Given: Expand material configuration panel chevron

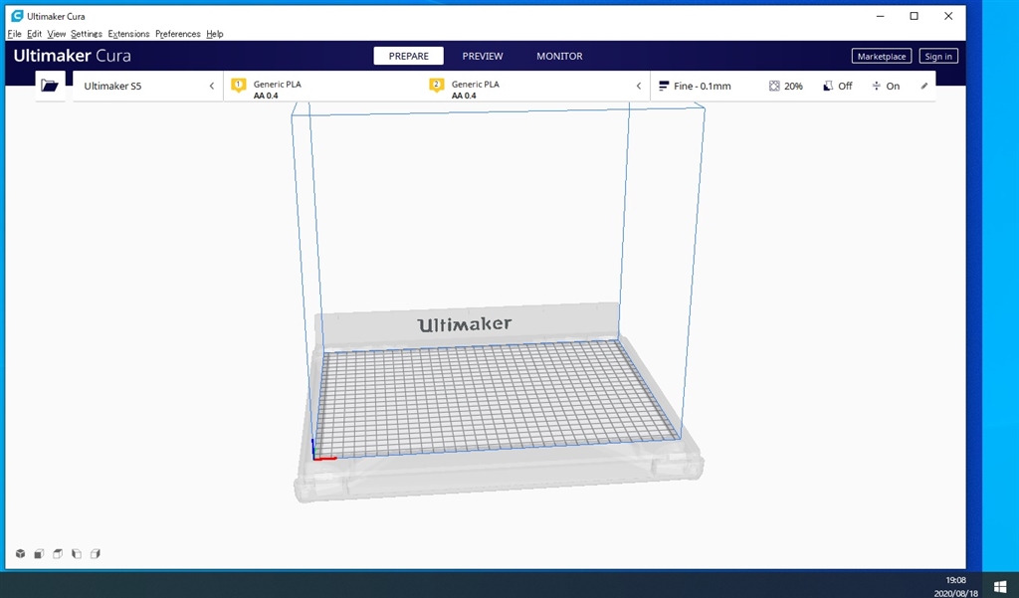Looking at the screenshot, I should click(639, 86).
